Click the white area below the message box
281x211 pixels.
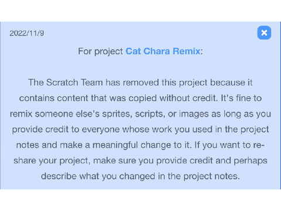pyautogui.click(x=140, y=200)
